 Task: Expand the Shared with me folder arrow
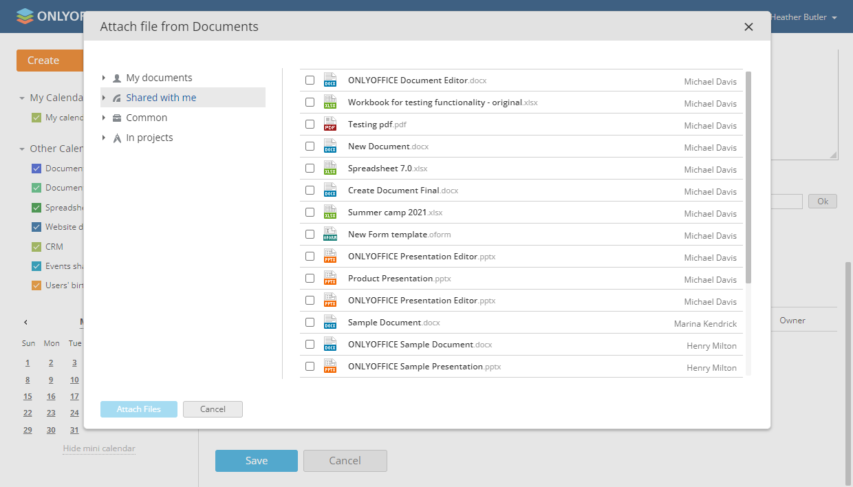pyautogui.click(x=104, y=98)
